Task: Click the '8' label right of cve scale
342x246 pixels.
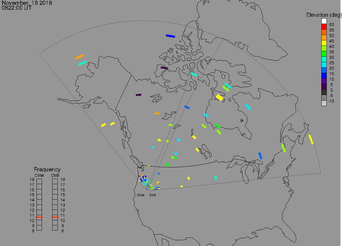Action: click(x=63, y=231)
